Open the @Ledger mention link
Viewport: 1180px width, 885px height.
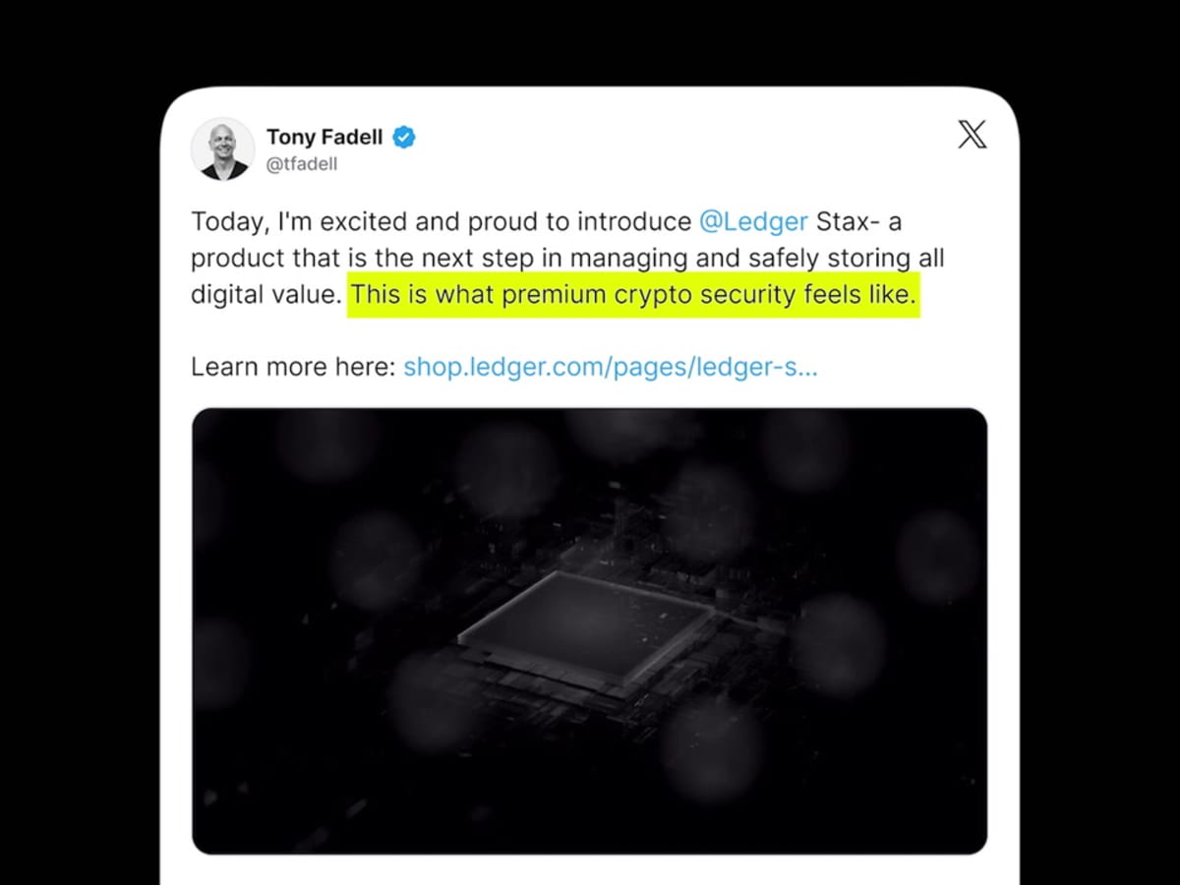pyautogui.click(x=753, y=221)
